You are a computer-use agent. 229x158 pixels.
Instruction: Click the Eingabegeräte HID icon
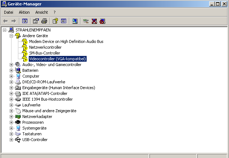pos(18,88)
